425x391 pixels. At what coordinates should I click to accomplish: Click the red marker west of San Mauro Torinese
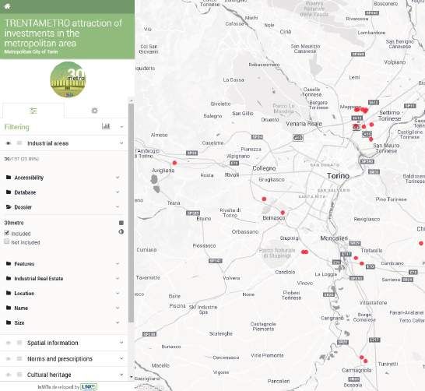pyautogui.click(x=371, y=139)
